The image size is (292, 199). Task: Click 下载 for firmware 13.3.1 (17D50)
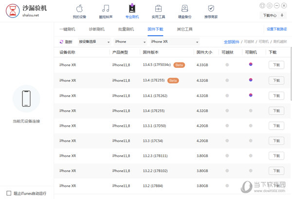[276, 125]
